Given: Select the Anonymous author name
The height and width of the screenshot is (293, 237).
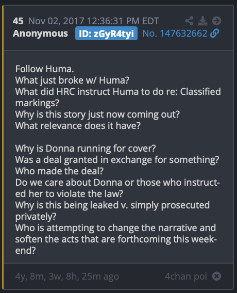Looking at the screenshot, I should pyautogui.click(x=40, y=34).
